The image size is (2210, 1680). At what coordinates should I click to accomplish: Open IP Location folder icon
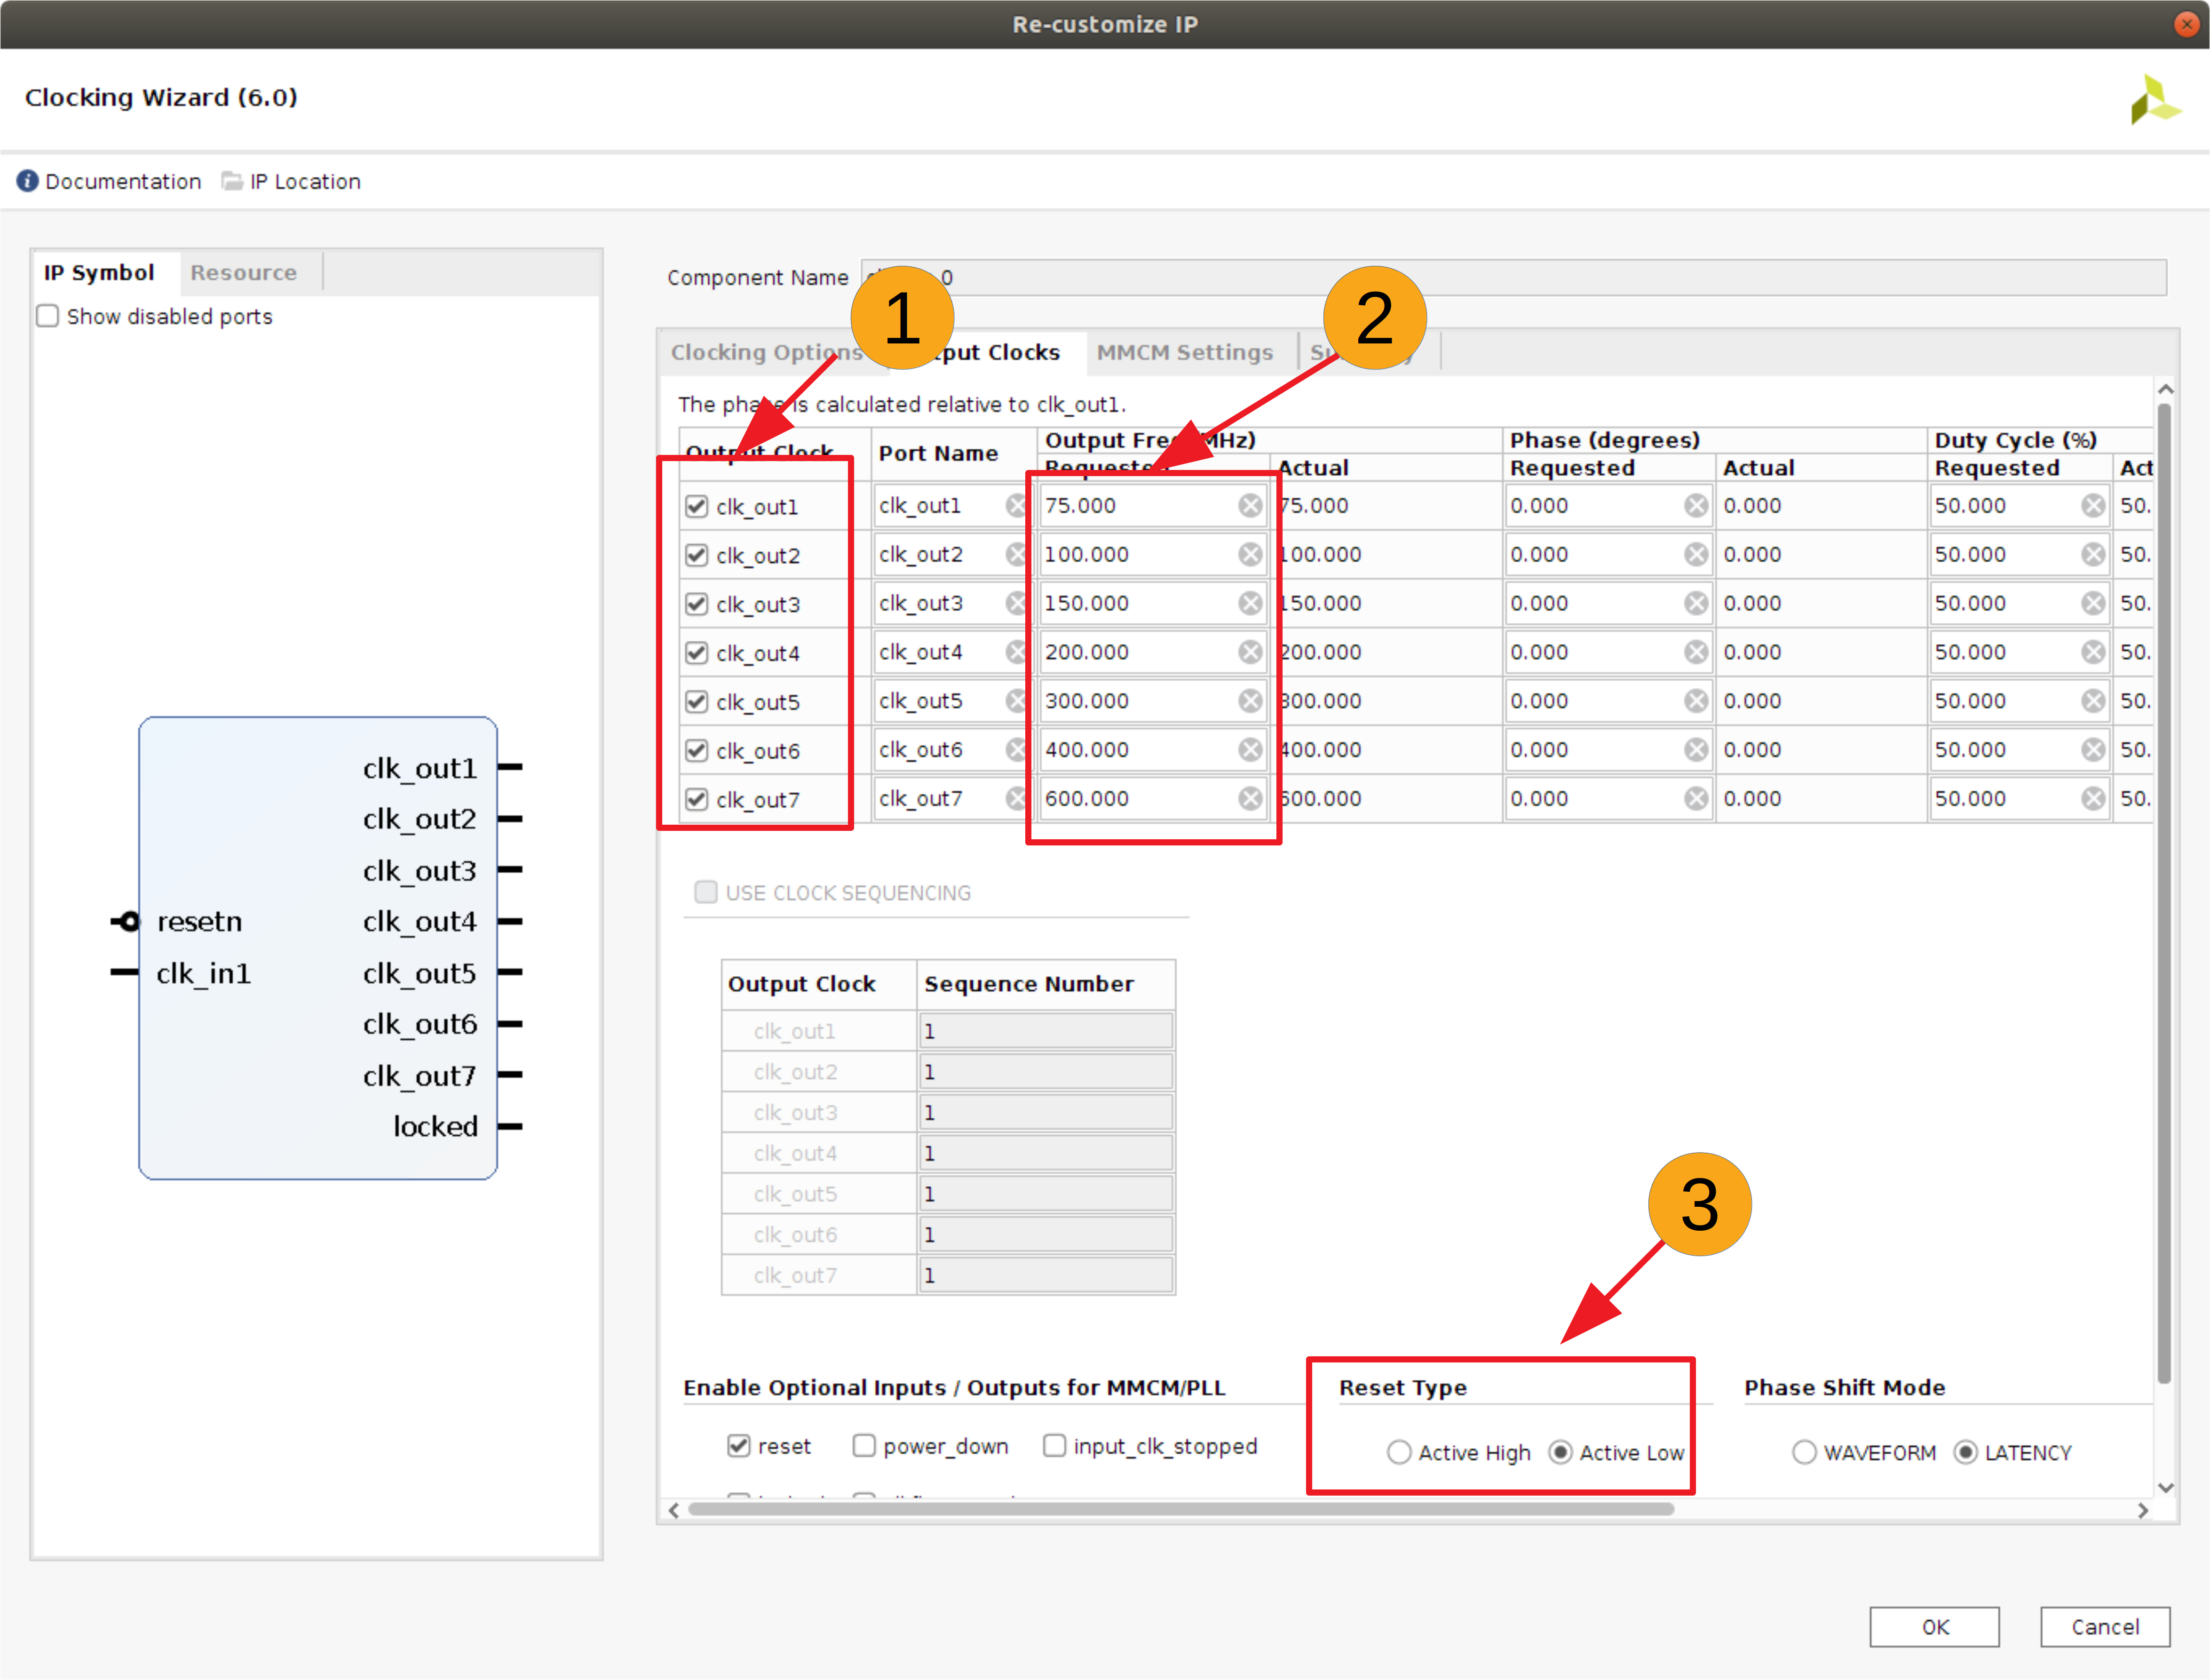pos(232,181)
